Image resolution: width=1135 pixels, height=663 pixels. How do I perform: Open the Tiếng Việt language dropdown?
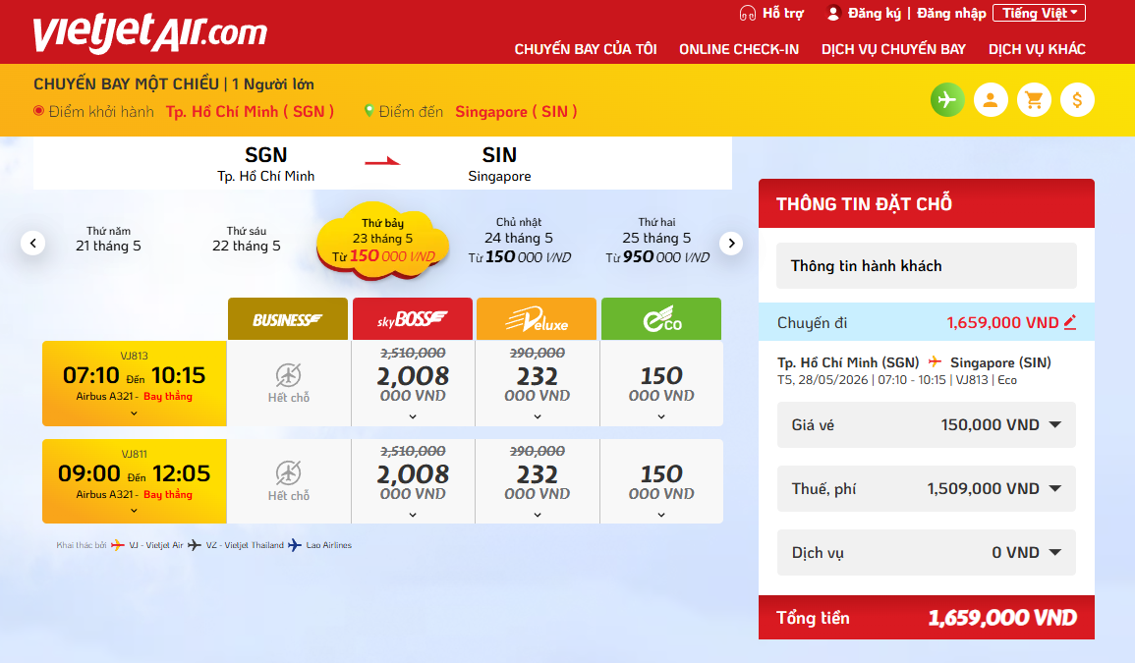(1039, 13)
